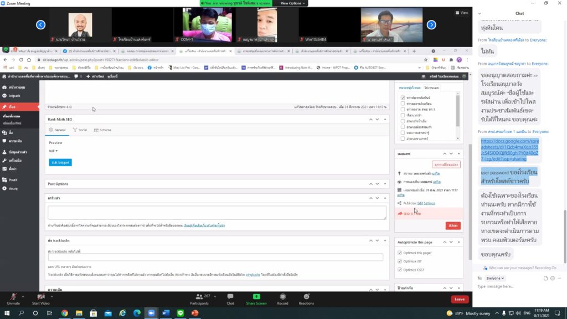The image size is (567, 319).
Task: Click the Edit Snippet button
Action: (60, 162)
